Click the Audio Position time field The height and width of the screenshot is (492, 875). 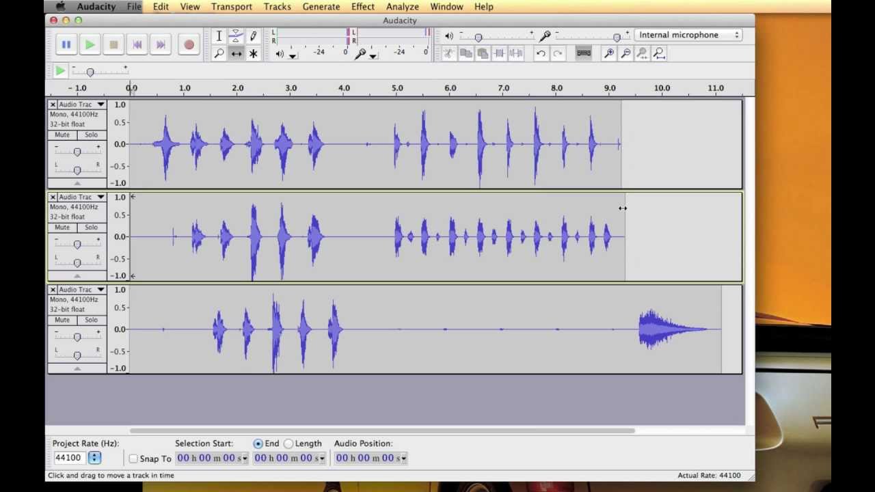click(x=371, y=458)
